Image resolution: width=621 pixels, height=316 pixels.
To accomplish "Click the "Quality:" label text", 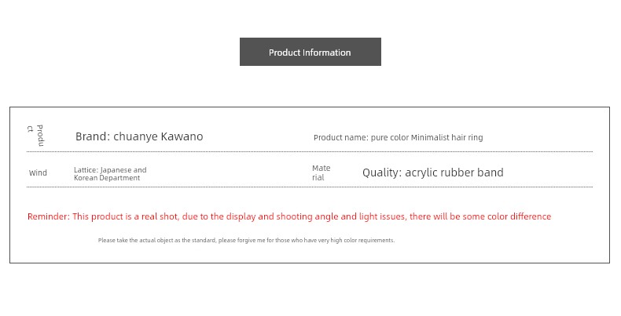I will tap(382, 173).
